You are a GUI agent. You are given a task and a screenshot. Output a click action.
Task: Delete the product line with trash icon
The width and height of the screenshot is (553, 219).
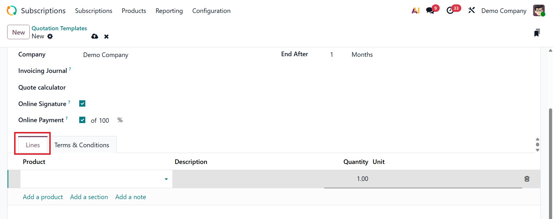click(527, 179)
